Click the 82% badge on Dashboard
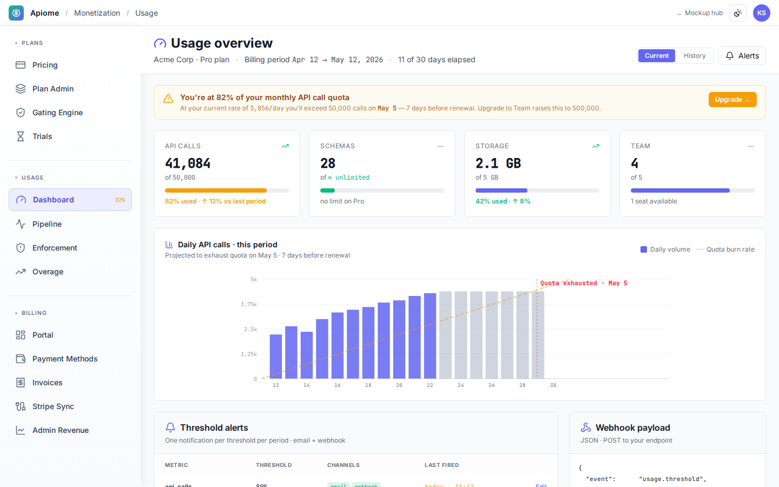 point(120,200)
